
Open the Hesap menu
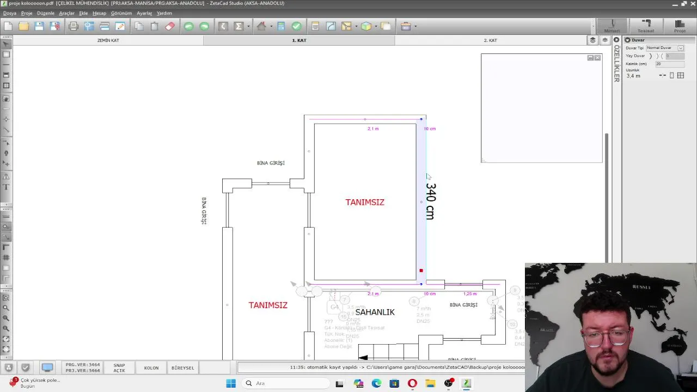(99, 13)
